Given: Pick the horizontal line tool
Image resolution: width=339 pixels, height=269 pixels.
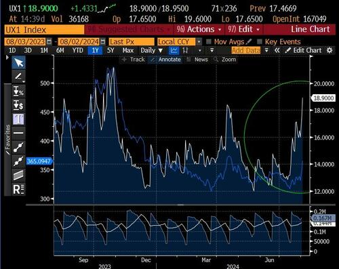Looking at the screenshot, I should 18,133.
